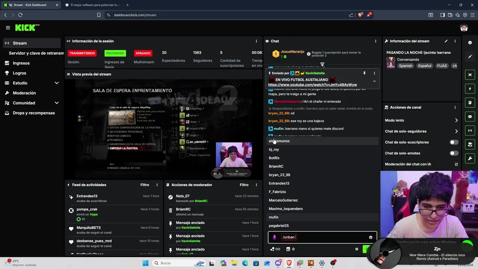
Task: Select pegabriel25 from the user suggestions
Action: pyautogui.click(x=323, y=226)
